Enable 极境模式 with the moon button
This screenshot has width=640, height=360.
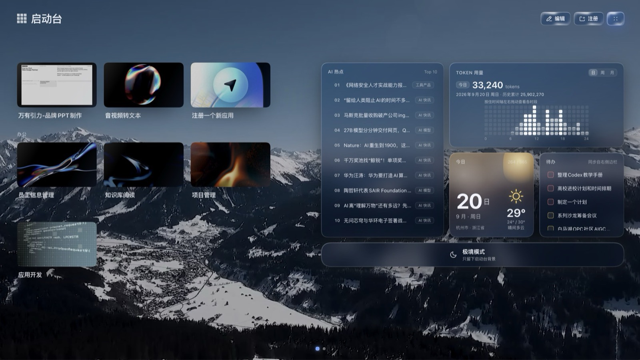(x=472, y=255)
